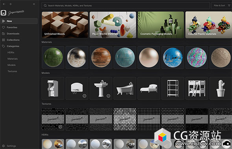Click the magnifier search icon
Image resolution: width=232 pixels, height=149 pixels.
pos(45,6)
